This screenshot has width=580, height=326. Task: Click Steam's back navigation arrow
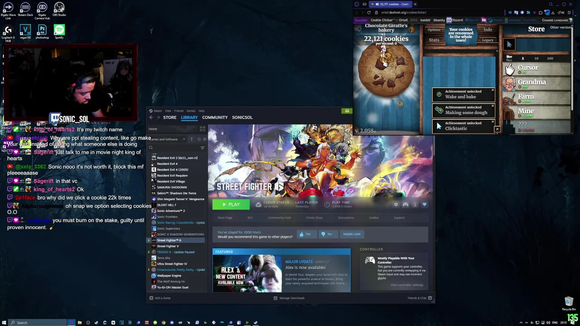click(x=151, y=117)
